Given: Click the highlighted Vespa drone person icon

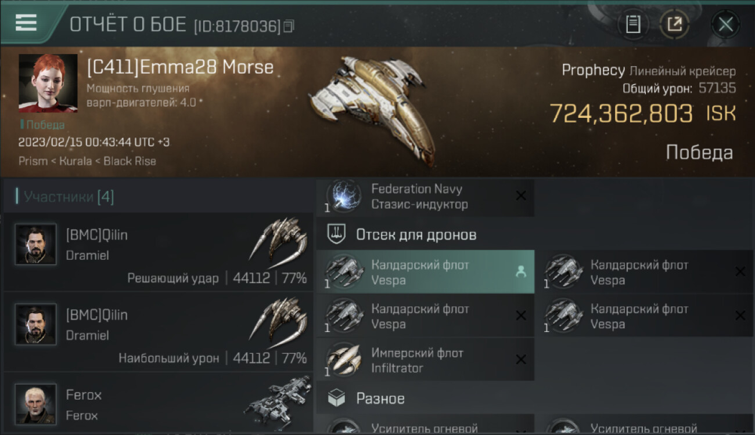Looking at the screenshot, I should tap(521, 271).
